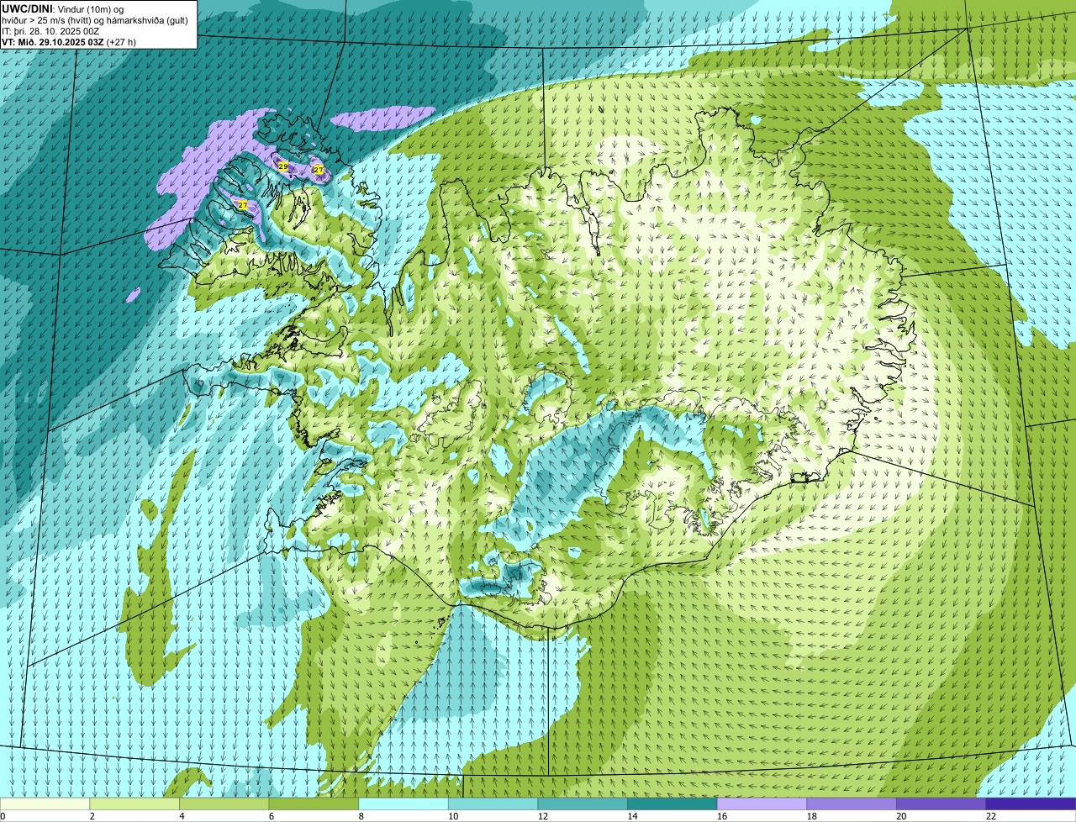Click the 0–2 m/s pale legend swatch

click(x=45, y=804)
